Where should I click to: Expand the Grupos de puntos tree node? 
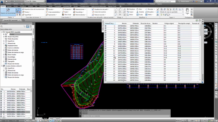tap(4, 37)
